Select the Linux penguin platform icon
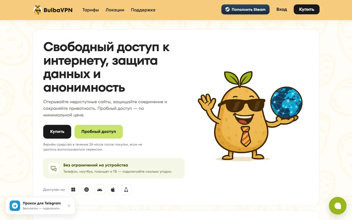This screenshot has width=352, height=220. pos(126,189)
